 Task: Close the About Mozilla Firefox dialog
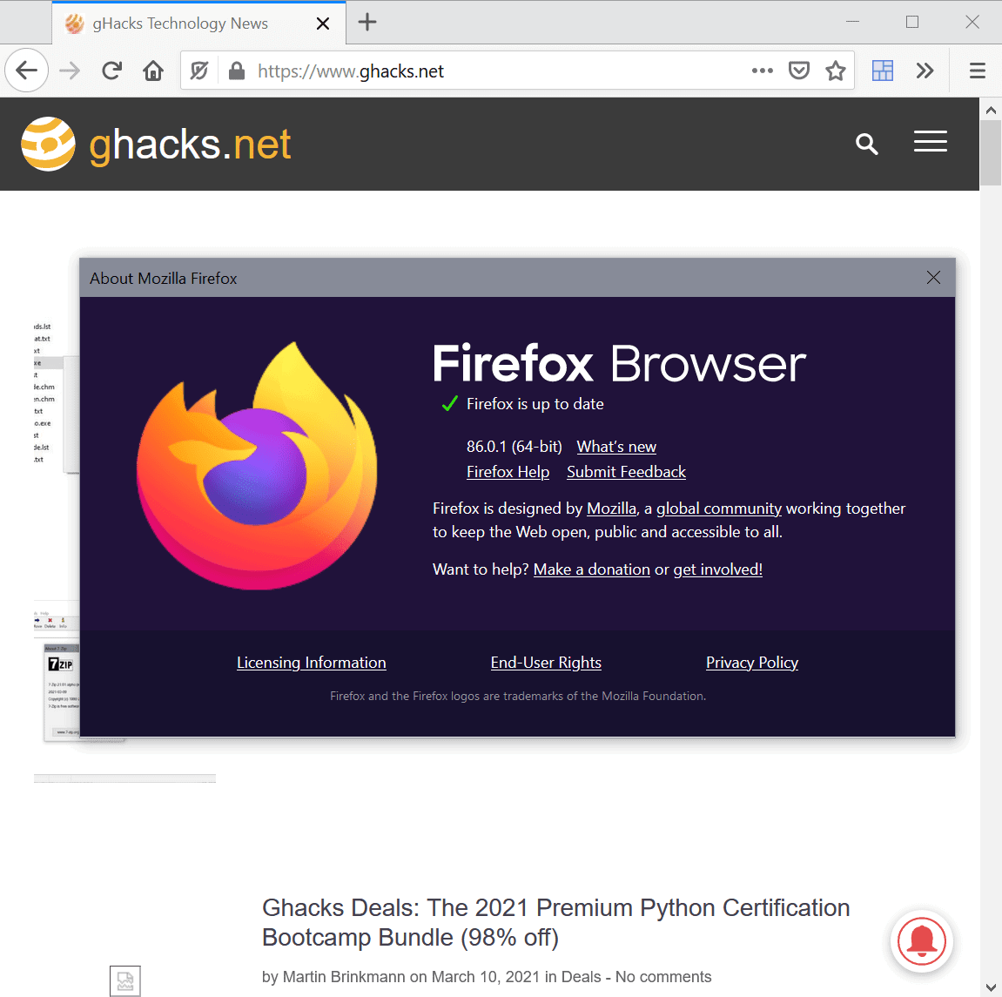(933, 278)
